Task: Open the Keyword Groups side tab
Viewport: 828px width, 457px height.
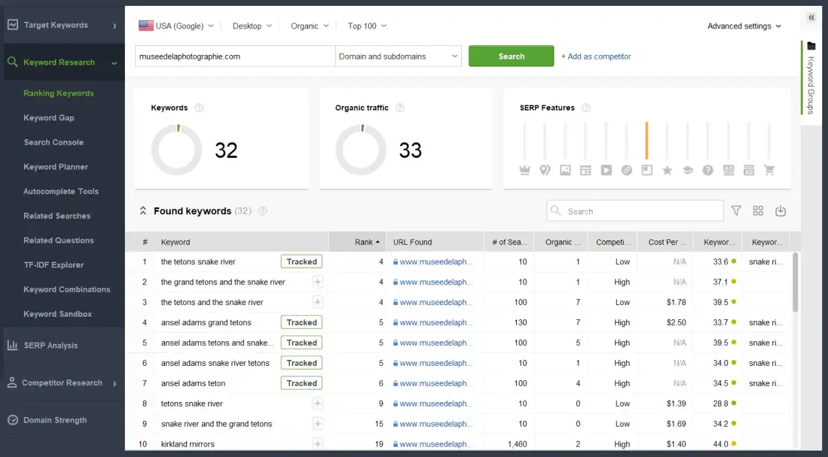Action: point(811,78)
